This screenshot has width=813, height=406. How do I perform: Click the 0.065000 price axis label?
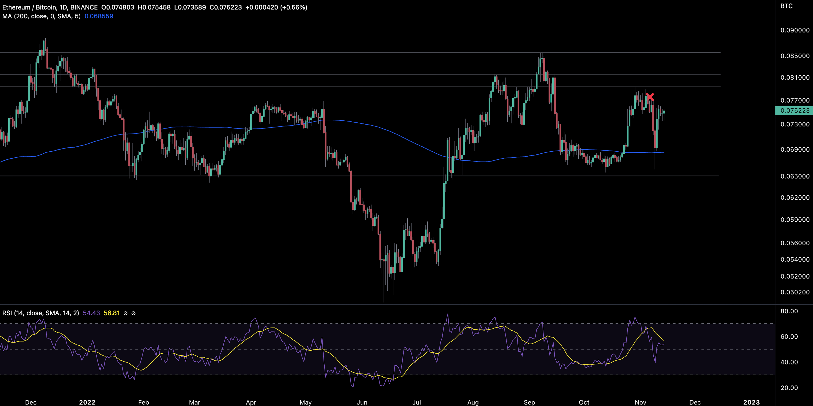(x=795, y=176)
